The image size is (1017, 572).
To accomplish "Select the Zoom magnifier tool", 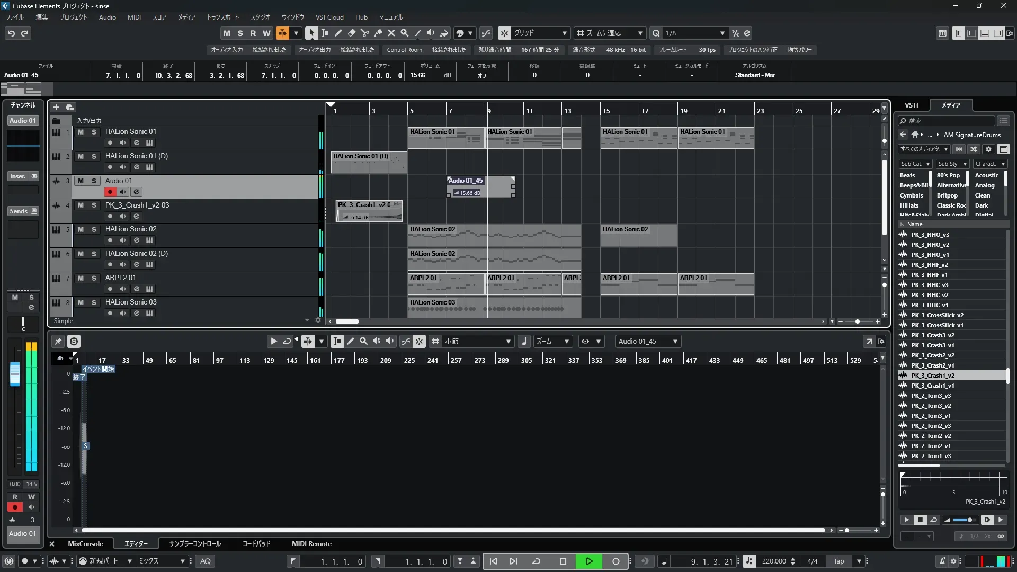I will point(405,33).
